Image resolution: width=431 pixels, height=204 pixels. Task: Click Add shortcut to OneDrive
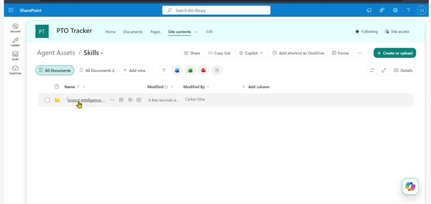coord(298,53)
